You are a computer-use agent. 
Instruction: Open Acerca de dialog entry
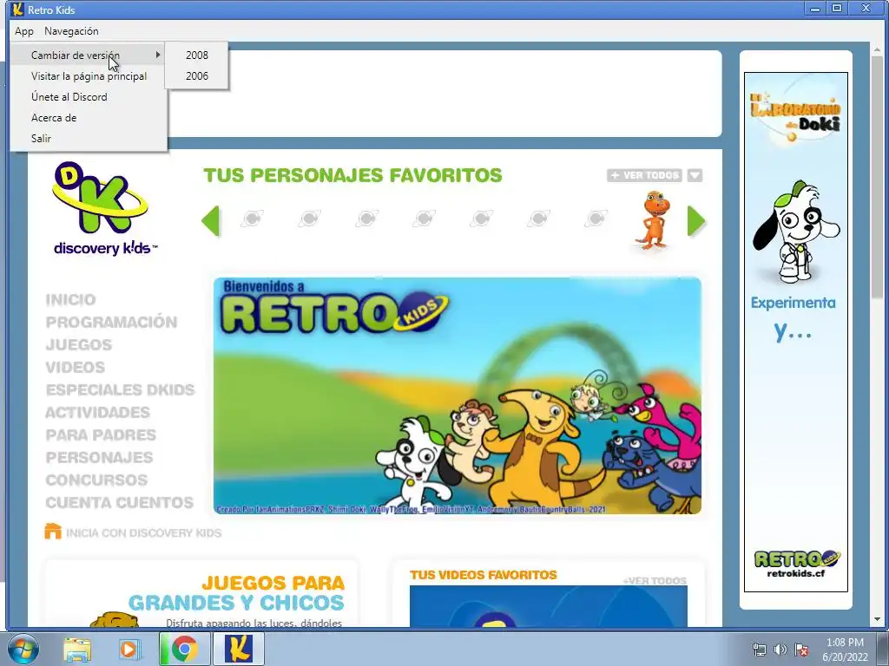pos(89,118)
